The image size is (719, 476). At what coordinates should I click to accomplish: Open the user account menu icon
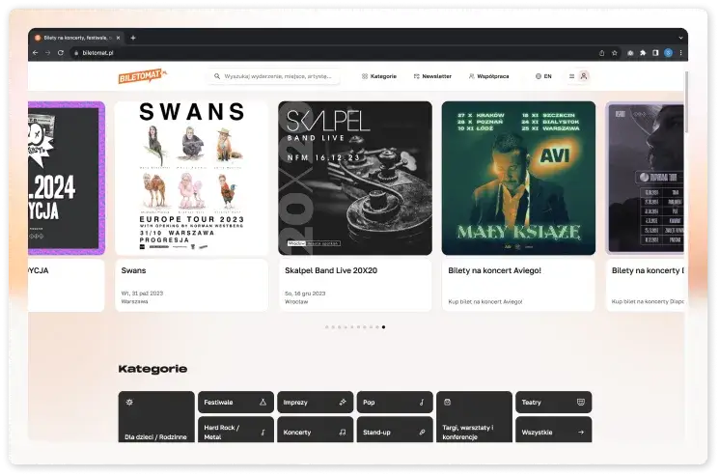[x=585, y=75]
